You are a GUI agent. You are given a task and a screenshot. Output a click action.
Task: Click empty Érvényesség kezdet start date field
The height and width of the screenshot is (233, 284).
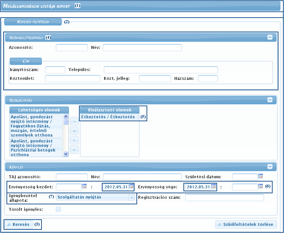coord(69,187)
